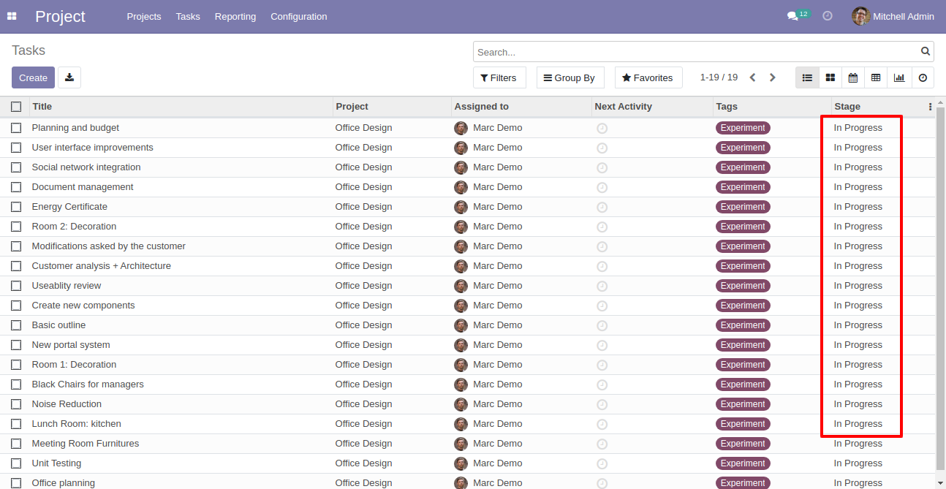Click the Create button

point(33,77)
